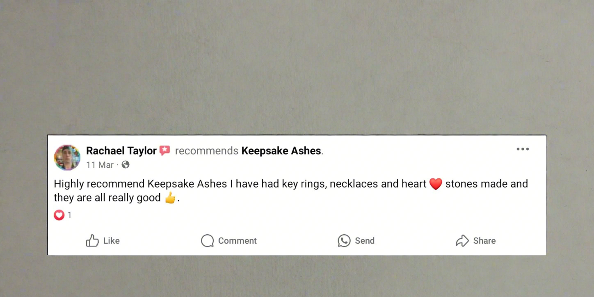Click the recommendation badge icon beside the name
Viewport: 594px width, 297px height.
click(164, 151)
